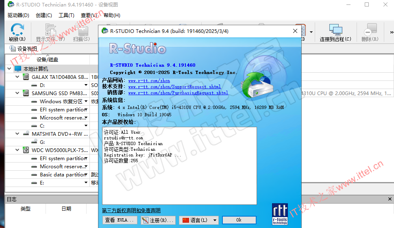Image resolution: width=394 pixels, height=228 pixels.
Task: Click the C: partition icon
Action: pos(34,126)
